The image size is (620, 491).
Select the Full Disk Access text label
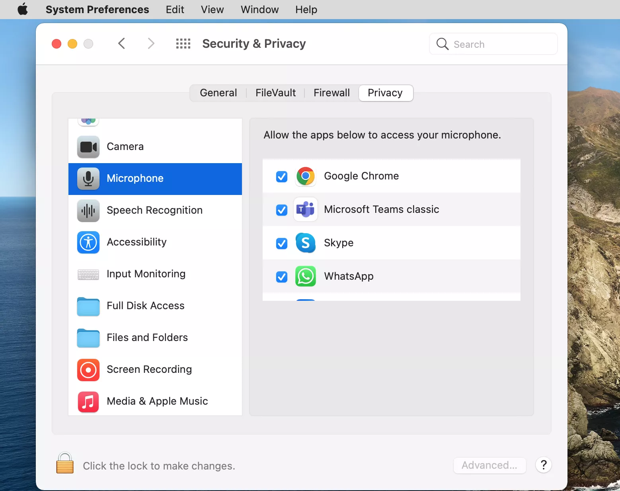(x=146, y=306)
